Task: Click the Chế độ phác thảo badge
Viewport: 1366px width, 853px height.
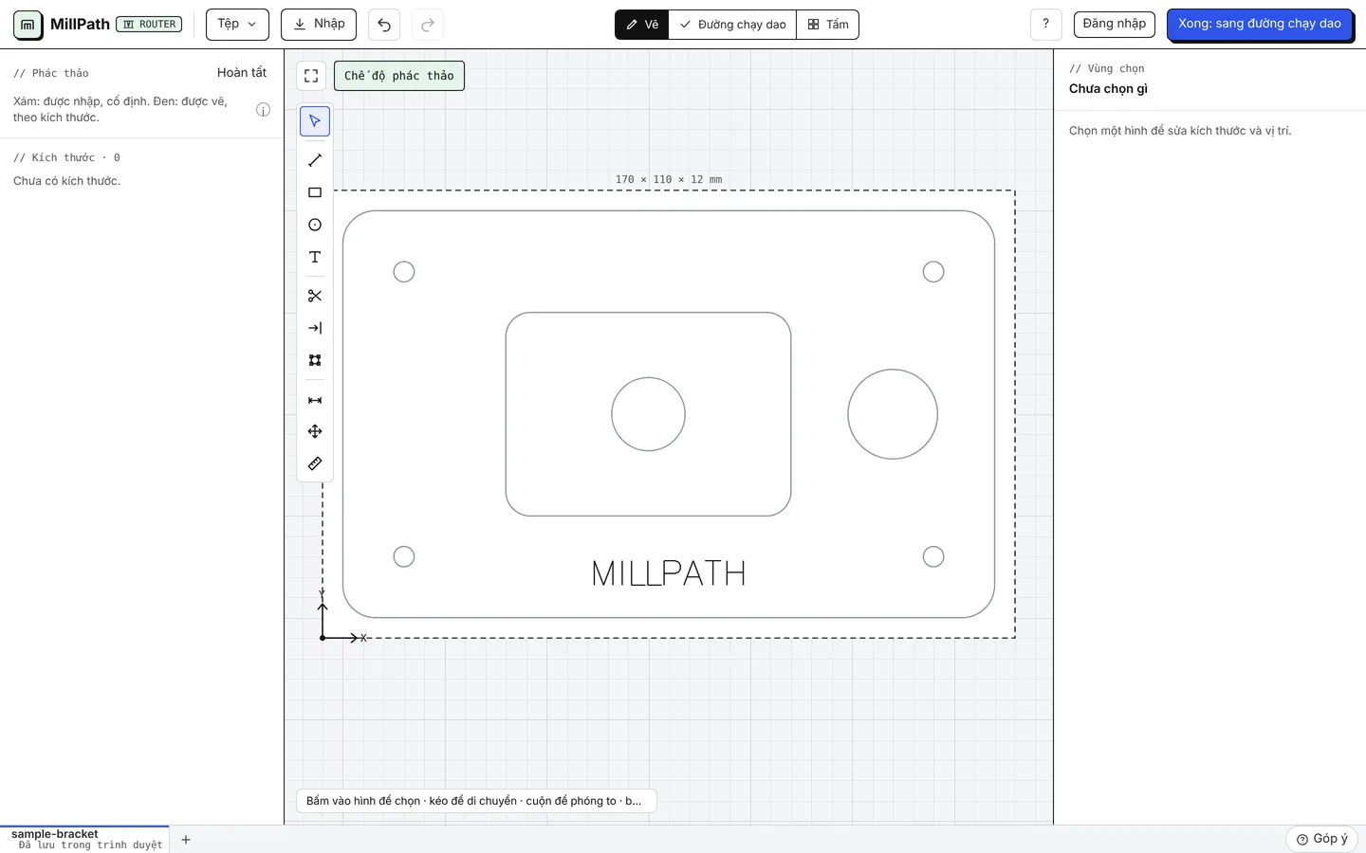Action: click(x=399, y=76)
